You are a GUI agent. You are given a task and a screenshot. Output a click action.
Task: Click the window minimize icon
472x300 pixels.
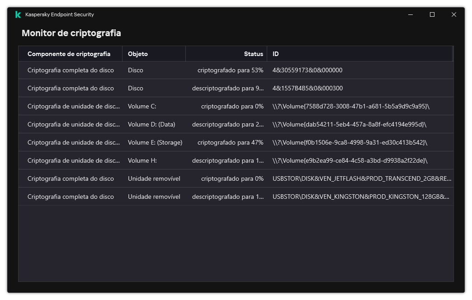tap(410, 14)
